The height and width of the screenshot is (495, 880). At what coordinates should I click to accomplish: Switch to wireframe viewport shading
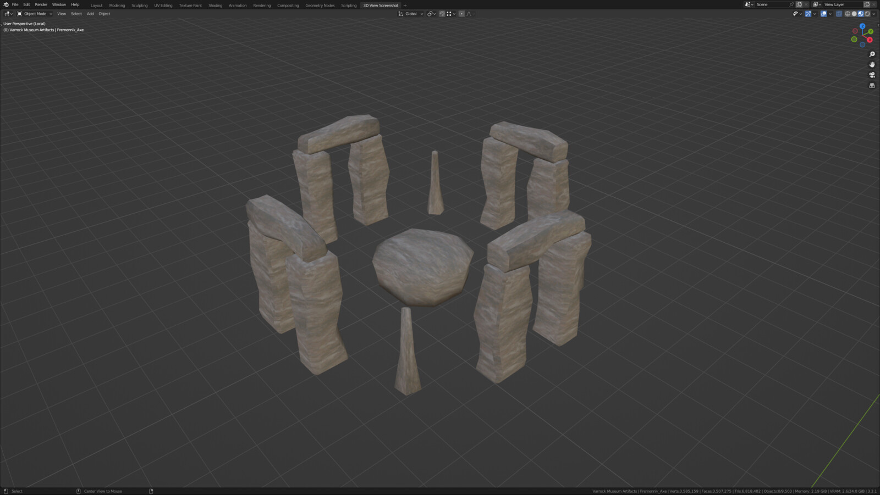pyautogui.click(x=848, y=14)
